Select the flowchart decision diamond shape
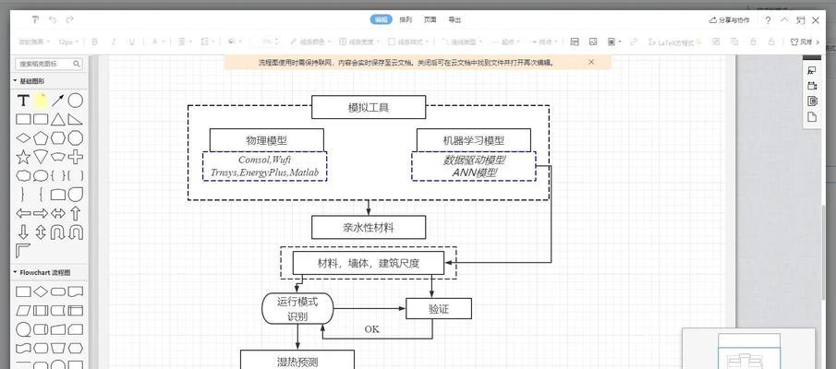Screen dimensions: 836x369 tap(41, 292)
